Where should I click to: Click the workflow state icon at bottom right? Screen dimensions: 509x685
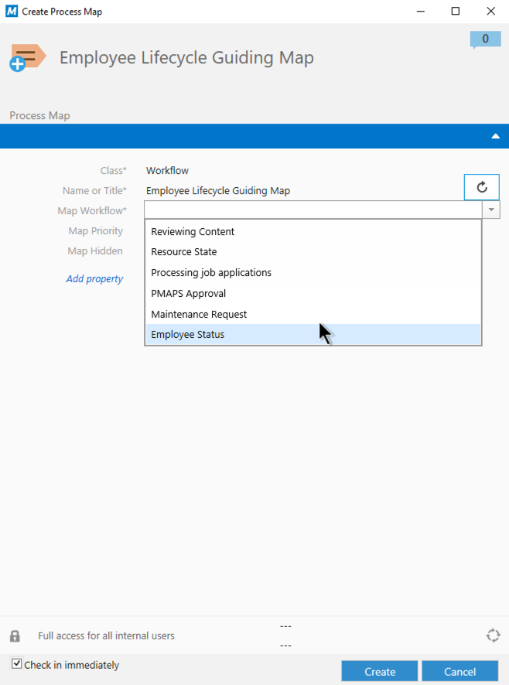click(x=494, y=636)
